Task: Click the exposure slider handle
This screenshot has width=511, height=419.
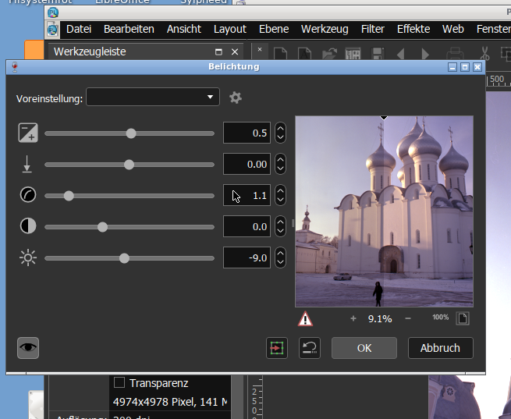Action: [131, 133]
